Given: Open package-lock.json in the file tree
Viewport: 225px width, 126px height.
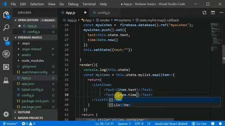Looking at the screenshot, I should (x=35, y=101).
